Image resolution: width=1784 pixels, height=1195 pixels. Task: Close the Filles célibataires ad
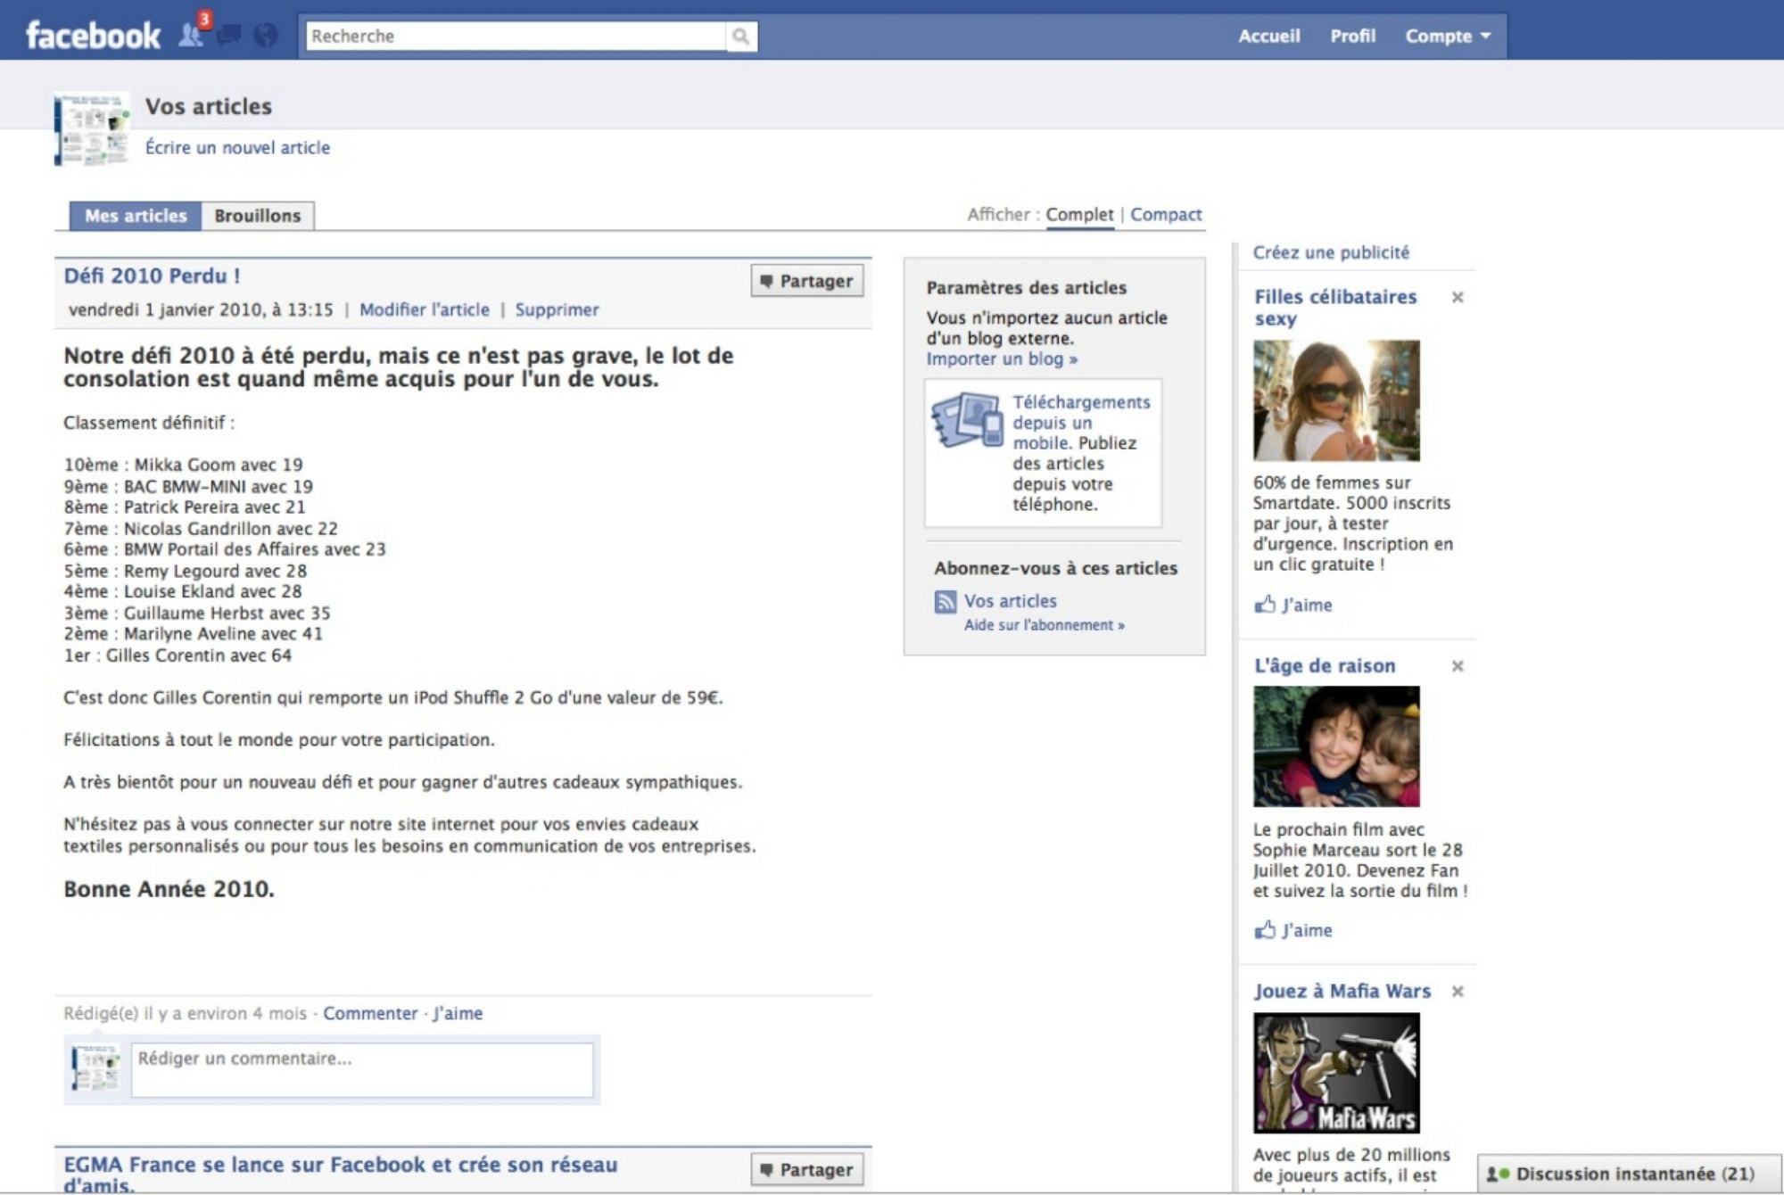[1458, 297]
